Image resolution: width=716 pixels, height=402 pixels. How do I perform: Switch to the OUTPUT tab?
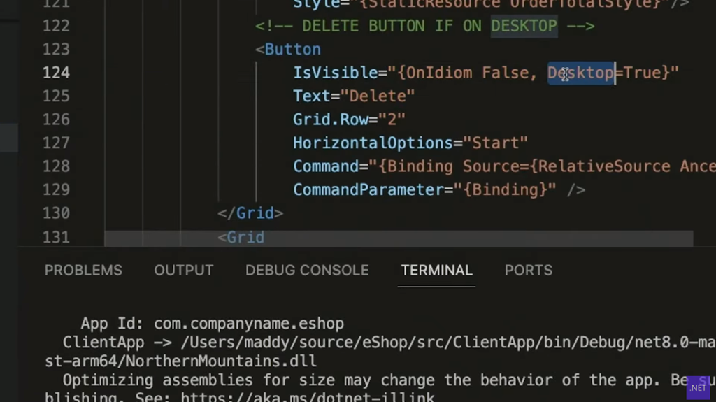click(x=184, y=270)
